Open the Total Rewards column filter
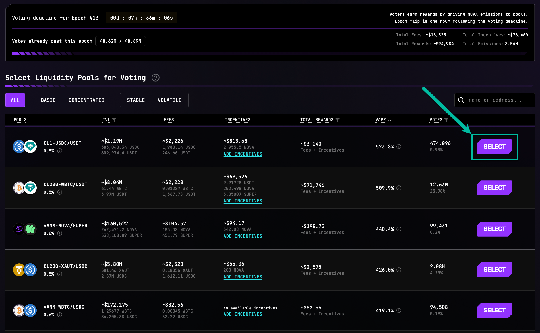The image size is (540, 333). pos(338,120)
